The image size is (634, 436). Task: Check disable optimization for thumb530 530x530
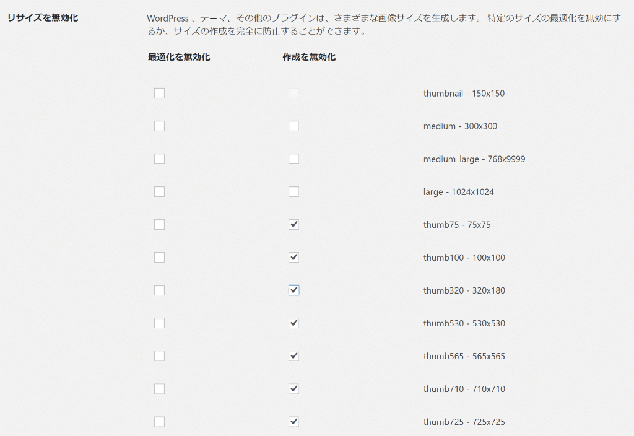159,323
